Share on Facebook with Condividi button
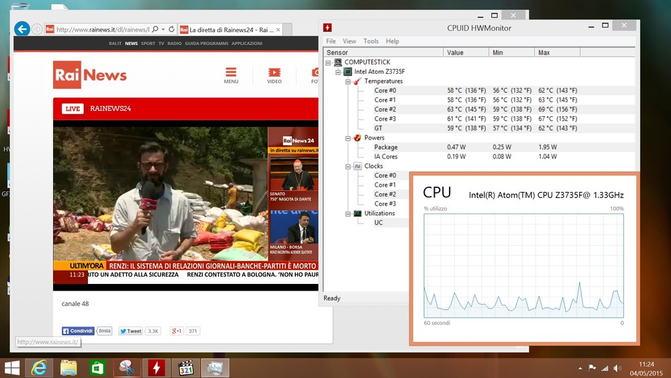Viewport: 671px width, 378px height. [79, 331]
